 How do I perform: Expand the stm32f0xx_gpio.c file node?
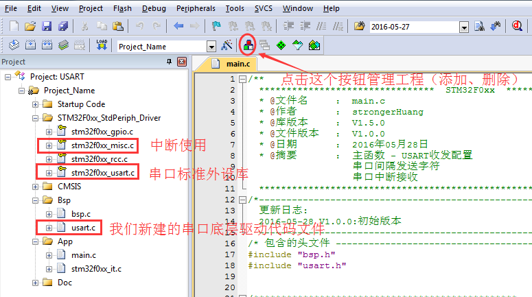tap(49, 132)
